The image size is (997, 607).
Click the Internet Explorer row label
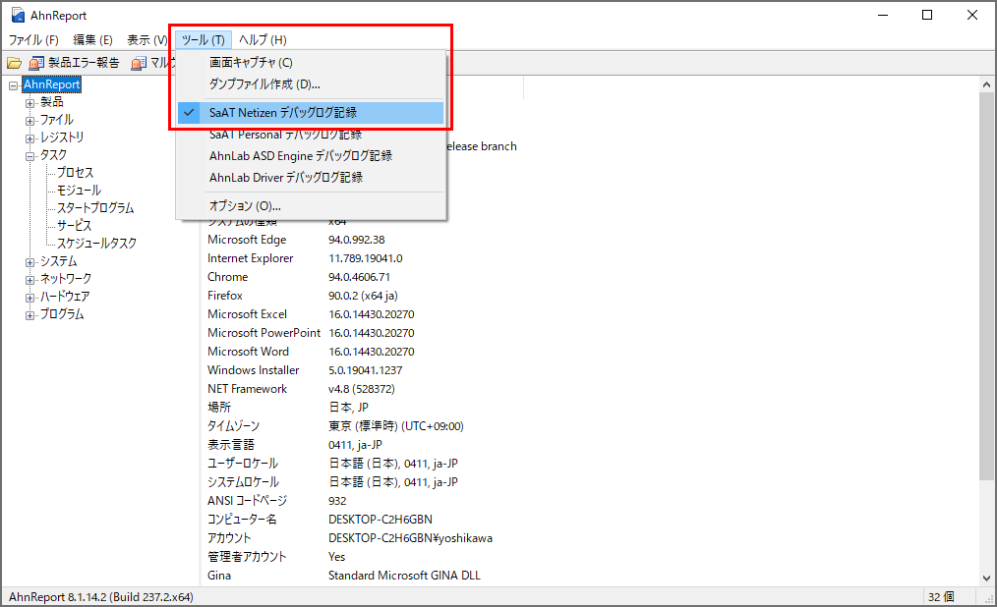coord(251,258)
